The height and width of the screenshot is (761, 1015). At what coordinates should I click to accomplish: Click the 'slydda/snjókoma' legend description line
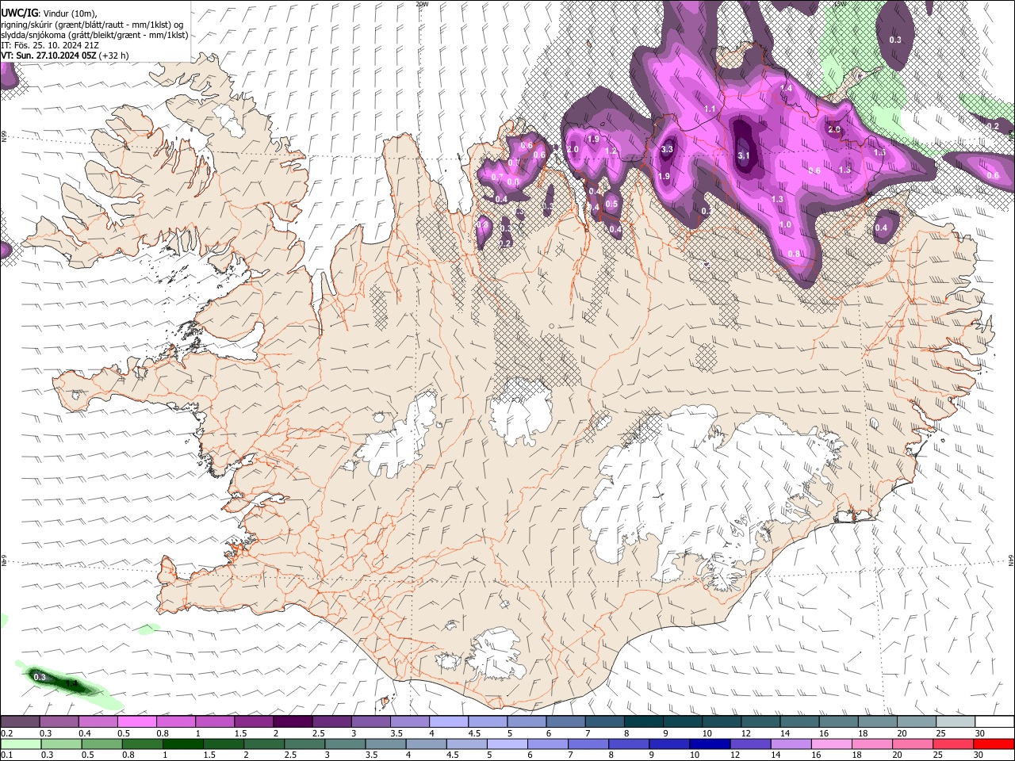click(x=94, y=35)
